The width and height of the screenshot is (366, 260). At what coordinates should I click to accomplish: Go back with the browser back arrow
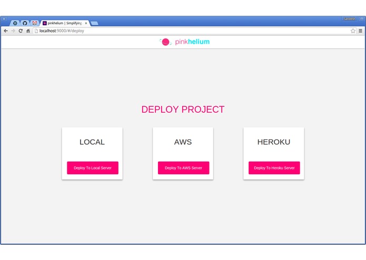click(6, 31)
